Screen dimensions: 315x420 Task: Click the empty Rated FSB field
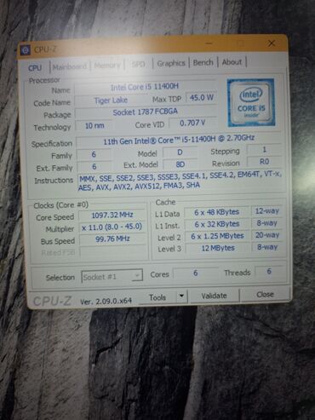tap(113, 251)
